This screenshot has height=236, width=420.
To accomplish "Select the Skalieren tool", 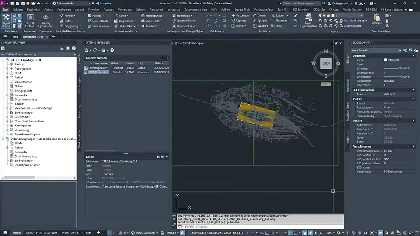I will [x=260, y=26].
